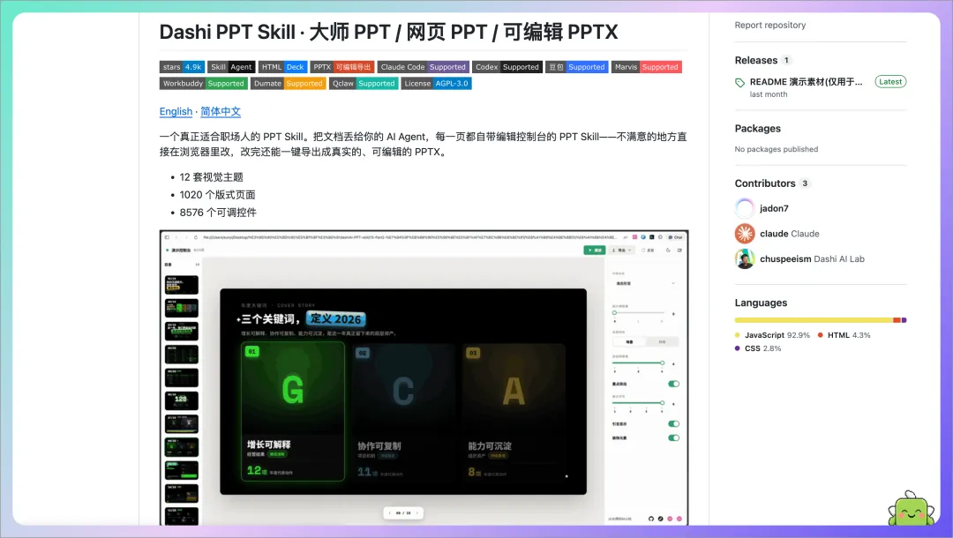Click the yellow JavaScript segment of languages bar
Viewport: 953px width, 538px height.
tap(814, 320)
